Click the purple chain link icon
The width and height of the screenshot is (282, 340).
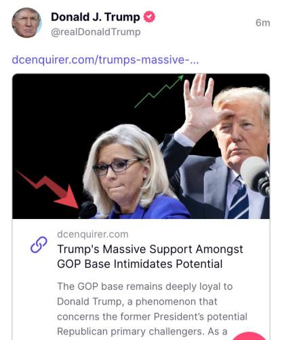click(39, 245)
